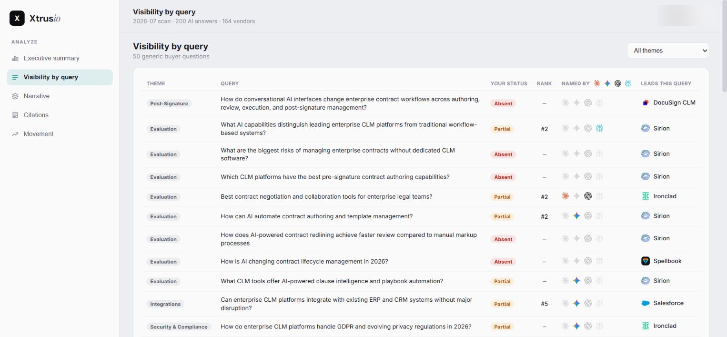The width and height of the screenshot is (727, 337).
Task: Click the Xtrusio logo icon
Action: [x=17, y=18]
